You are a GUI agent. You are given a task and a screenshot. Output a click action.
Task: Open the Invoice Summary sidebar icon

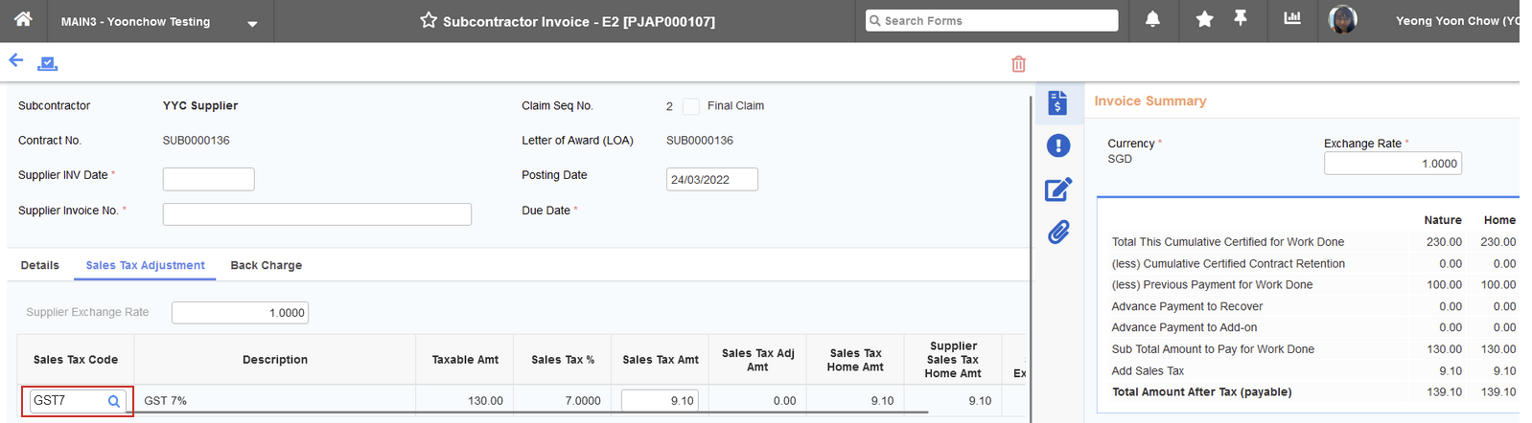[1057, 103]
